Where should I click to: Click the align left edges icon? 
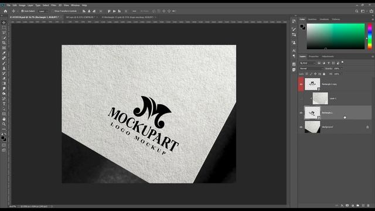pos(84,11)
